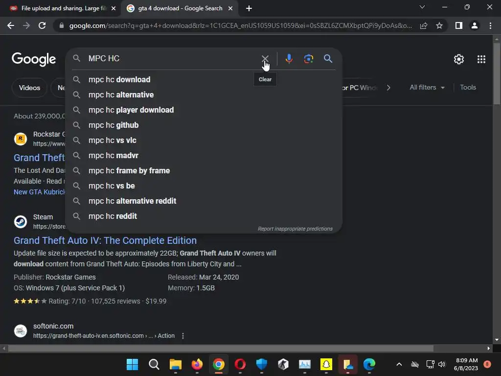This screenshot has height=376, width=501.
Task: Choose suggestion mpc hc download
Action: [x=204, y=80]
